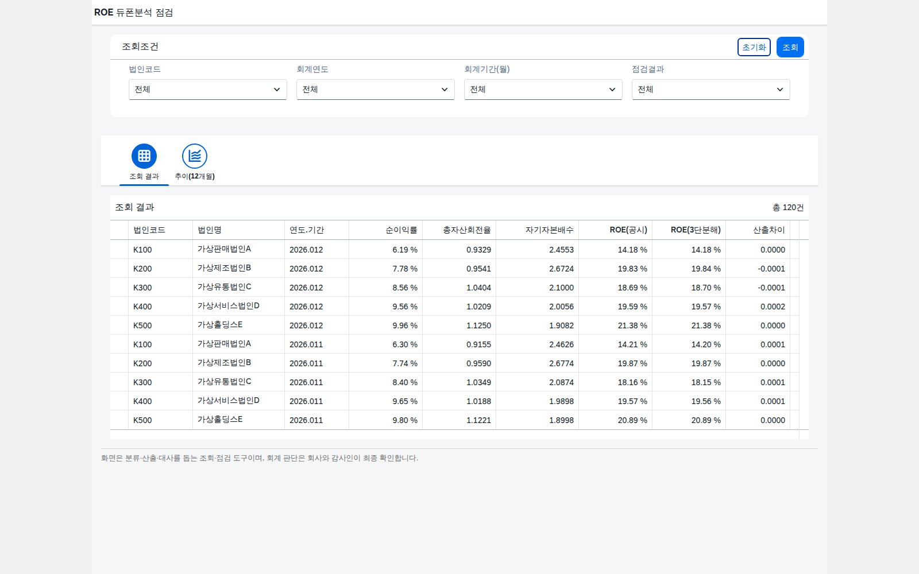The height and width of the screenshot is (574, 919).
Task: Click the 산출차이 column header
Action: click(758, 230)
